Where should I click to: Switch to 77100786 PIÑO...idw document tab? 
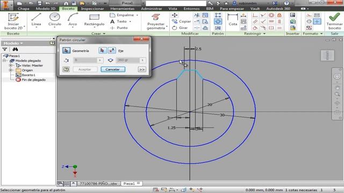pos(98,183)
